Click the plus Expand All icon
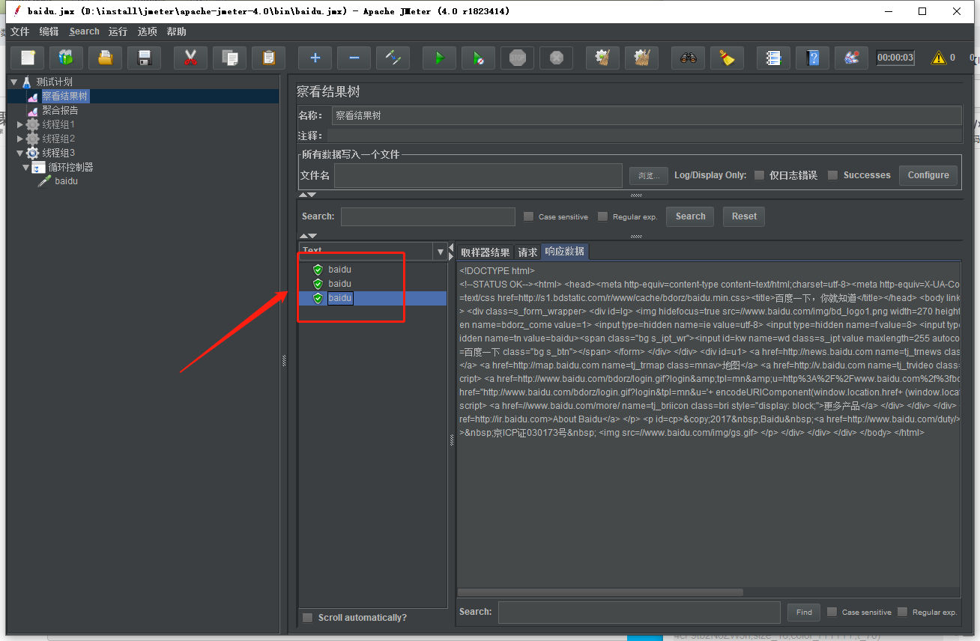Image resolution: width=980 pixels, height=641 pixels. (315, 58)
